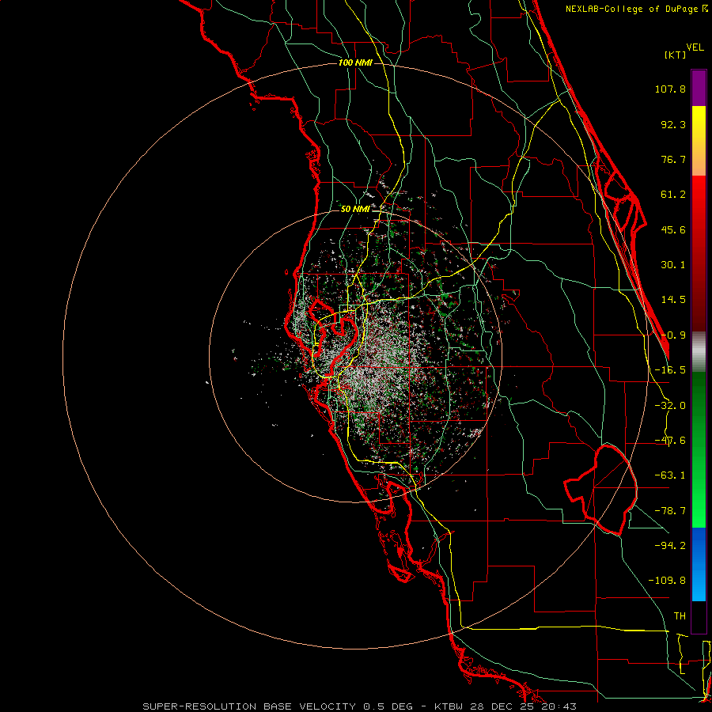Click the TH legend label
This screenshot has width=712, height=712.
pyautogui.click(x=680, y=616)
